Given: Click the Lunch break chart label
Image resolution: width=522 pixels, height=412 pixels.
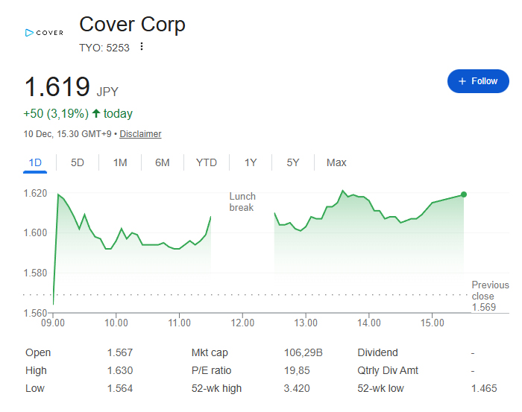Looking at the screenshot, I should [x=242, y=202].
